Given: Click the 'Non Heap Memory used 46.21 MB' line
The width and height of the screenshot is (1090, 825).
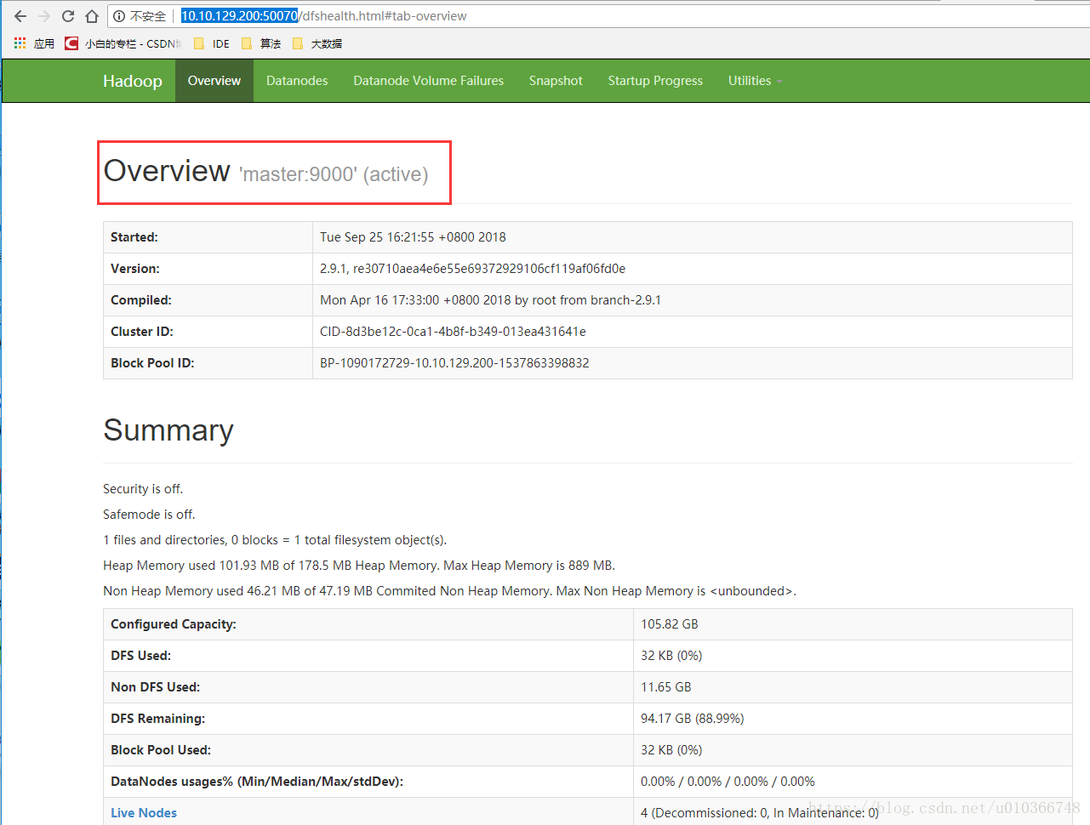Looking at the screenshot, I should click(x=449, y=591).
